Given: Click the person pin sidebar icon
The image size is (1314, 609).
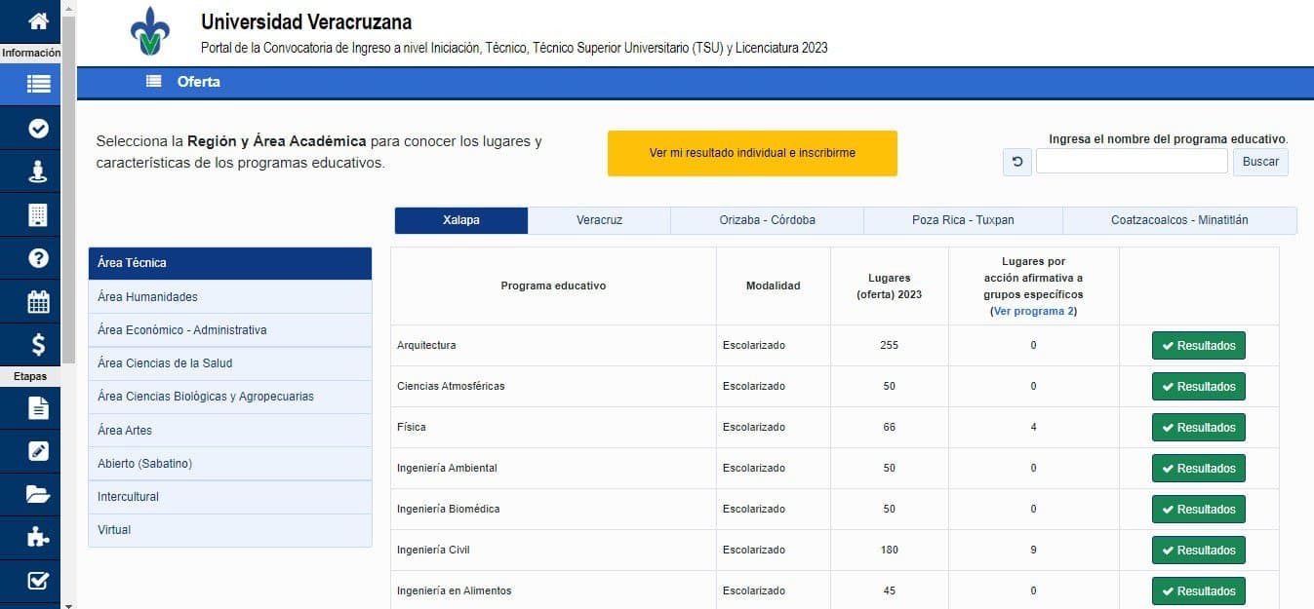Looking at the screenshot, I should click(x=38, y=171).
